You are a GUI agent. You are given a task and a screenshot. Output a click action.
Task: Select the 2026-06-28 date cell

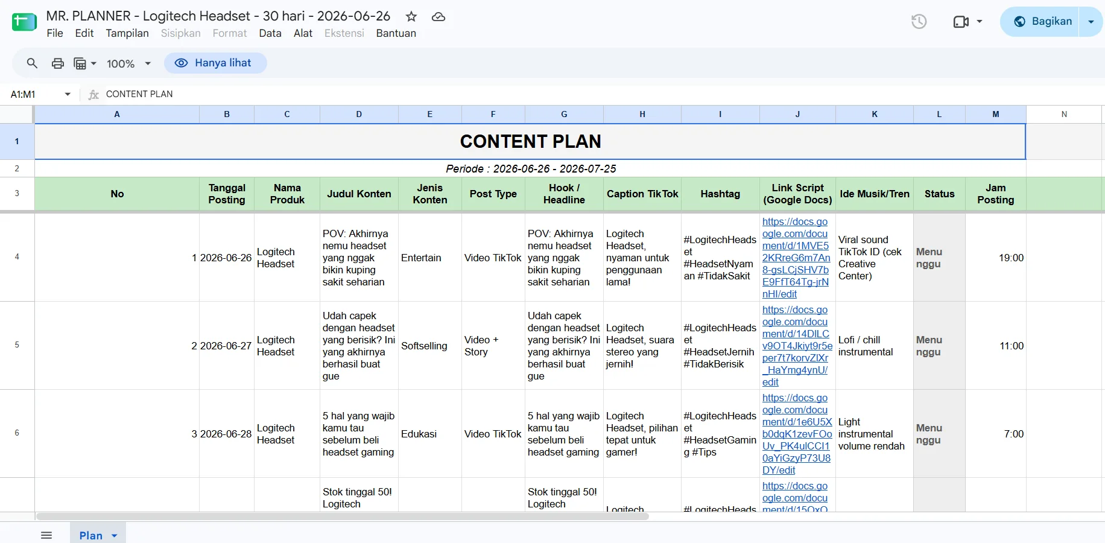click(x=227, y=434)
